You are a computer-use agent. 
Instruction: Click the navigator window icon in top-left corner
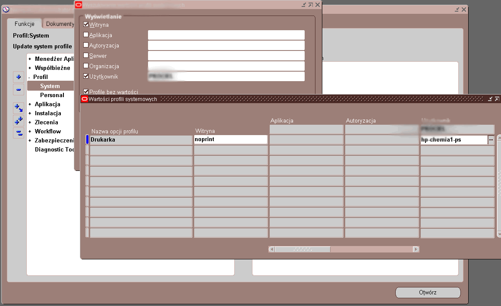[x=6, y=9]
